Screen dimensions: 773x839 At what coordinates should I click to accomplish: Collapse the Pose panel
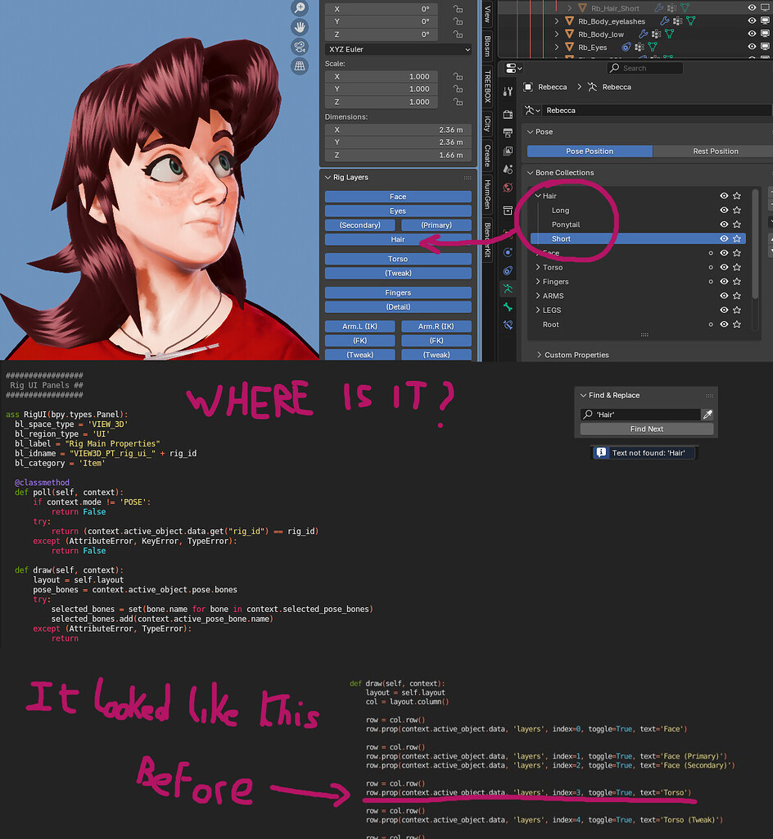[531, 132]
